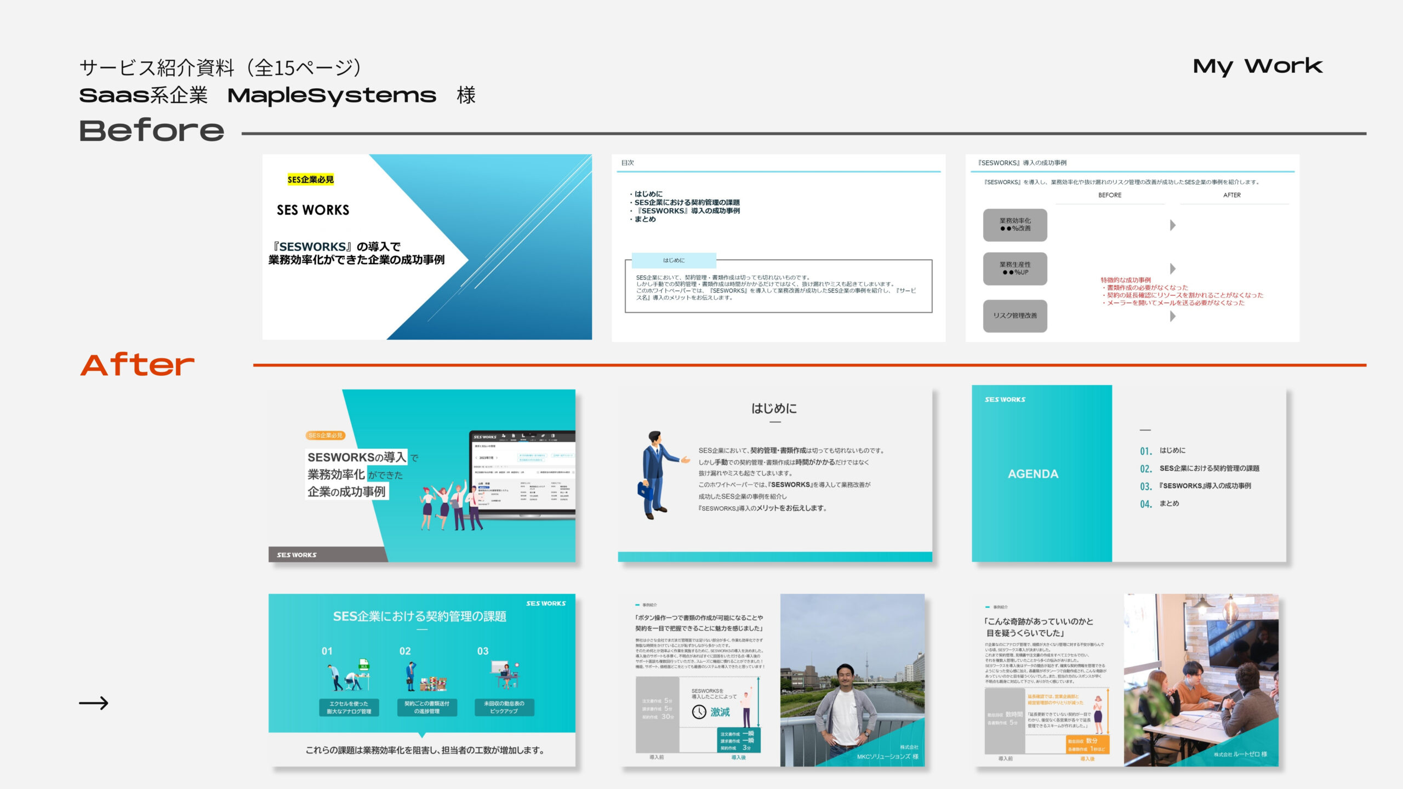Click the triangle arrow beside リスク管理改善
The height and width of the screenshot is (789, 1403).
(x=1172, y=316)
